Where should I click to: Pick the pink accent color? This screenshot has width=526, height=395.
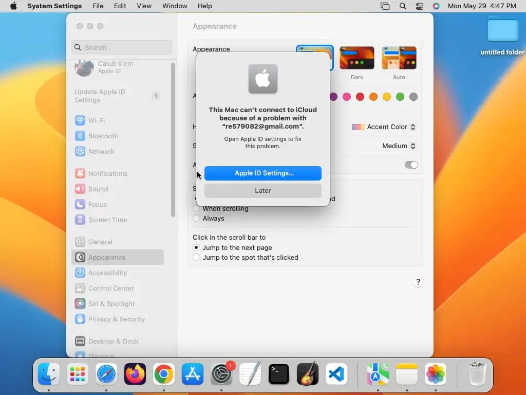(x=347, y=97)
